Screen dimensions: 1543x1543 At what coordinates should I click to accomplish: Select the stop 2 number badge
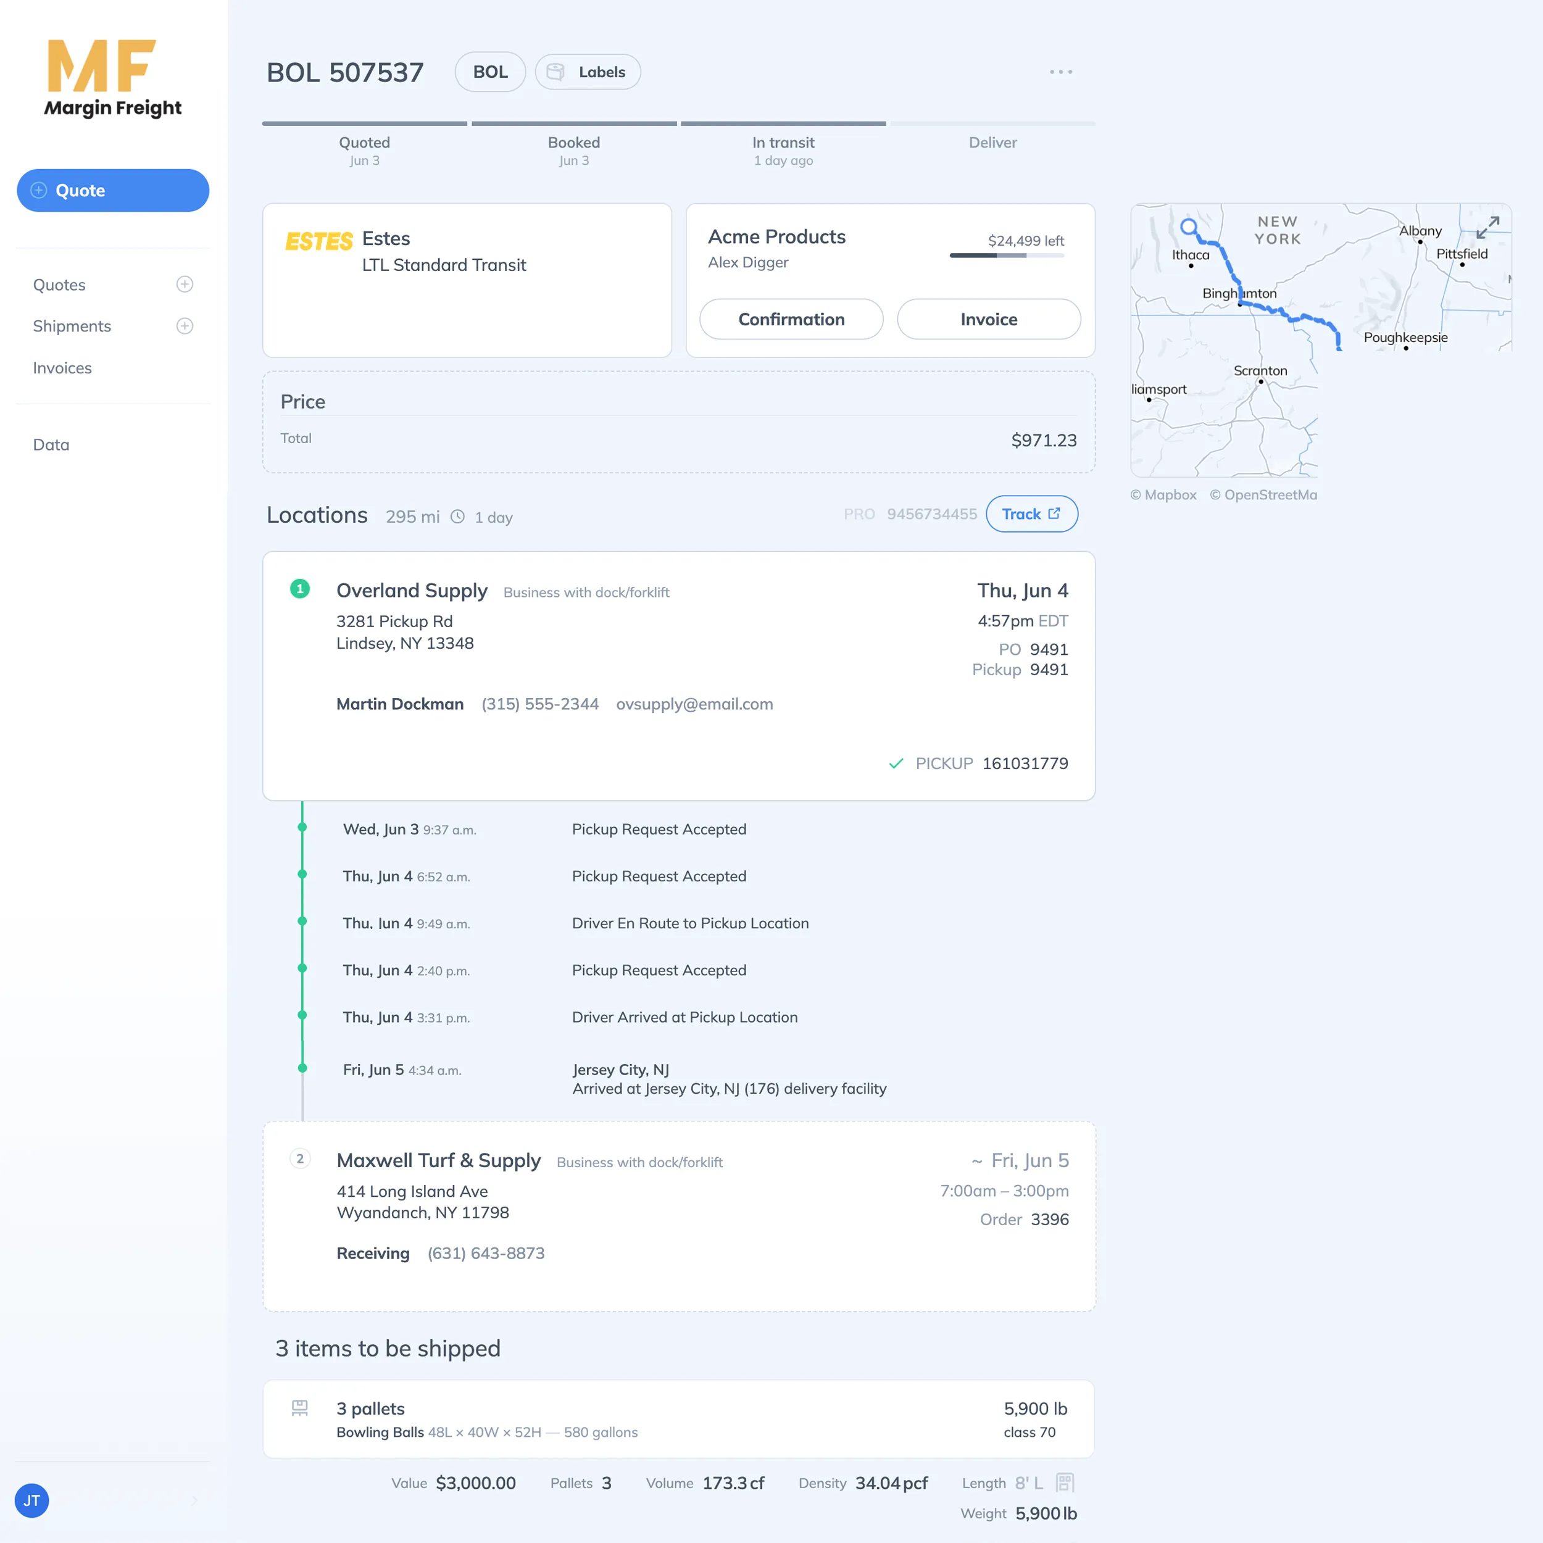pyautogui.click(x=301, y=1159)
